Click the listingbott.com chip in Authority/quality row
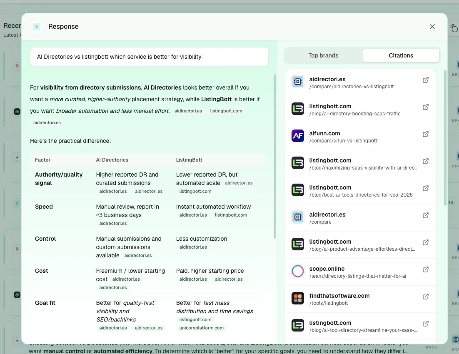This screenshot has height=354, width=459. [195, 191]
